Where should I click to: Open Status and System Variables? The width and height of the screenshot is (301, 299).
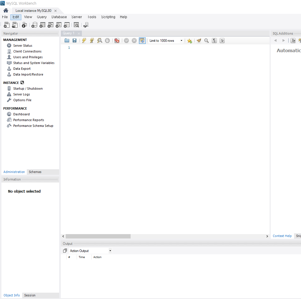34,63
